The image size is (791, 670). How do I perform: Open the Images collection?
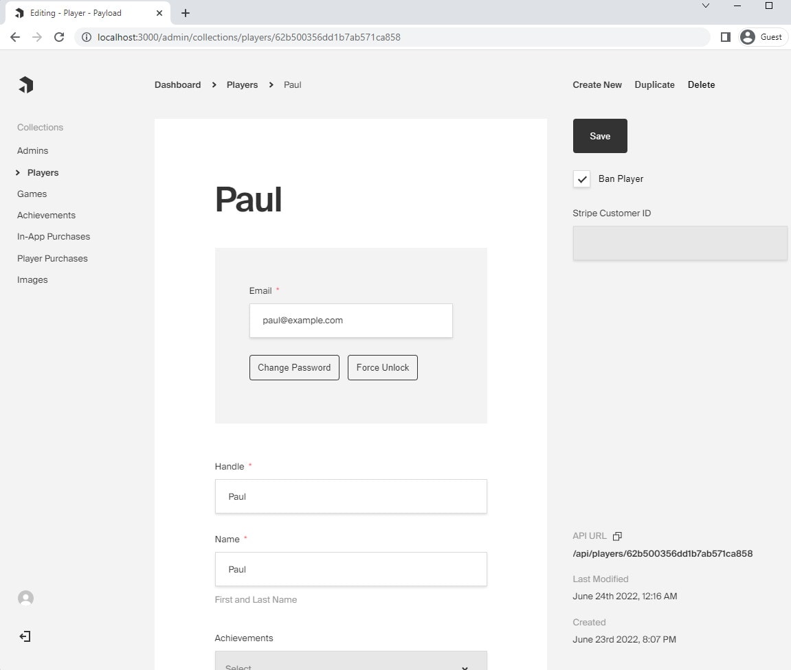(x=32, y=279)
